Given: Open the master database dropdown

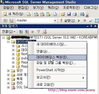Looking at the screenshot, I should [x=55, y=21].
